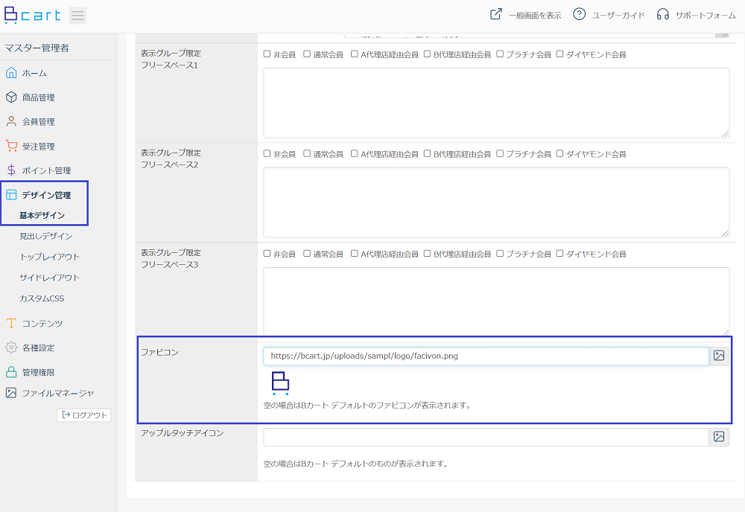This screenshot has height=512, width=745.
Task: Click 一般画面を表示 link
Action: click(x=535, y=15)
